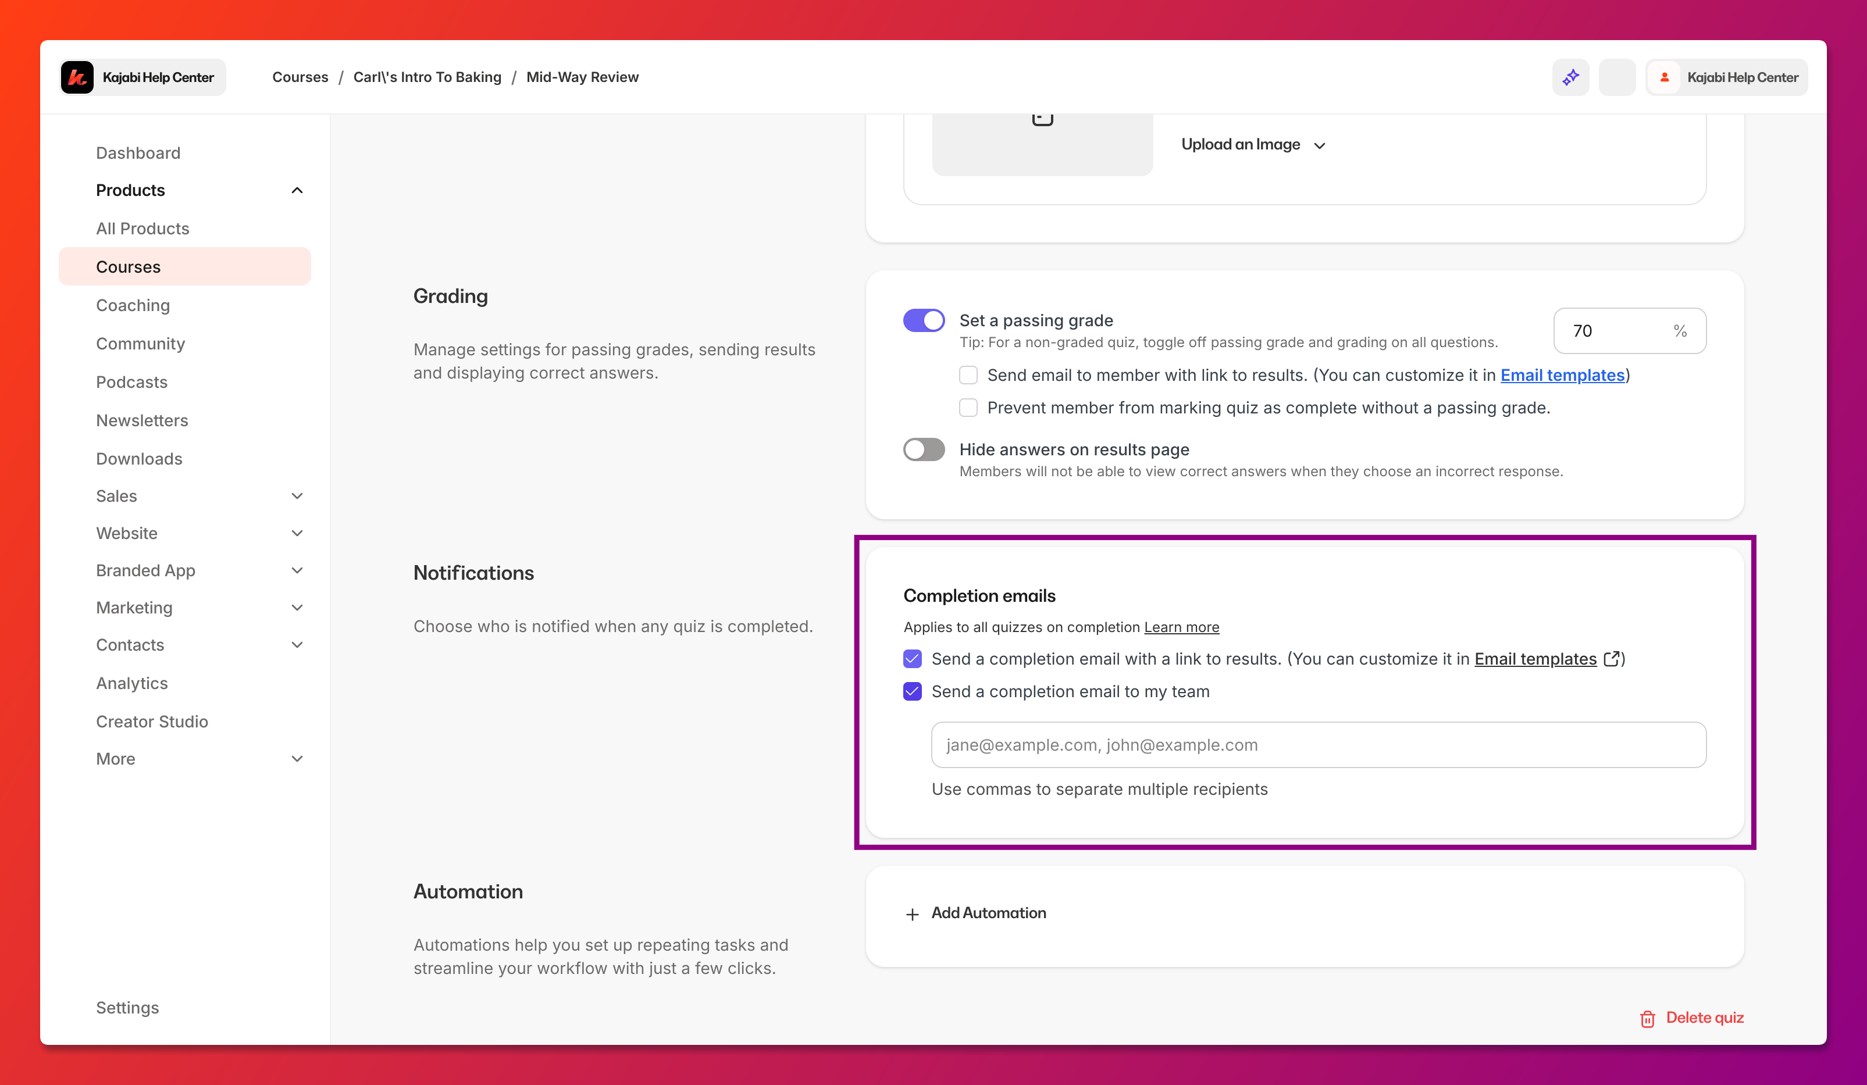Toggle off Set a passing grade

pyautogui.click(x=924, y=321)
